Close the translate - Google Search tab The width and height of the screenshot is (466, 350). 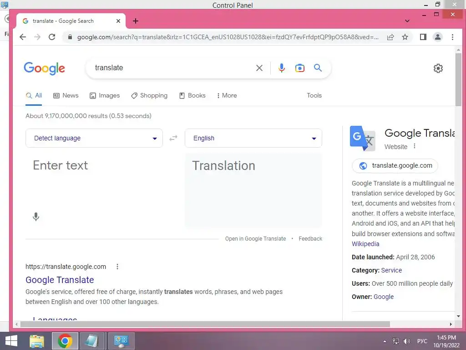coord(118,21)
